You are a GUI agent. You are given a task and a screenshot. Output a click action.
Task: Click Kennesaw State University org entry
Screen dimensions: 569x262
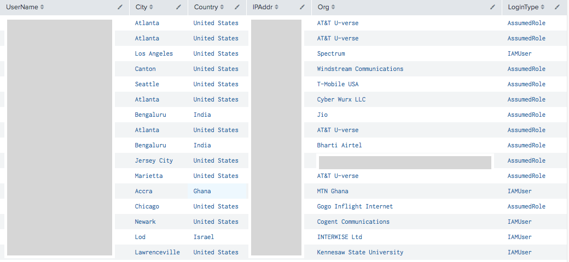360,252
